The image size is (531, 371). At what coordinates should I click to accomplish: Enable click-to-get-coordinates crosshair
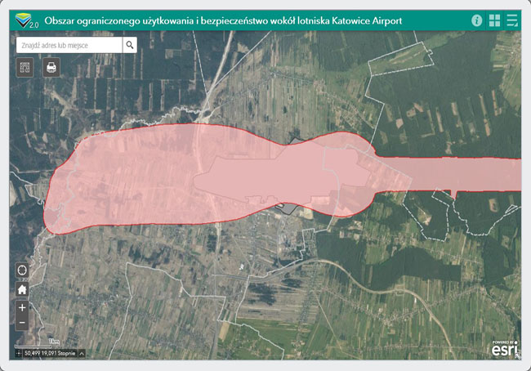coord(18,354)
